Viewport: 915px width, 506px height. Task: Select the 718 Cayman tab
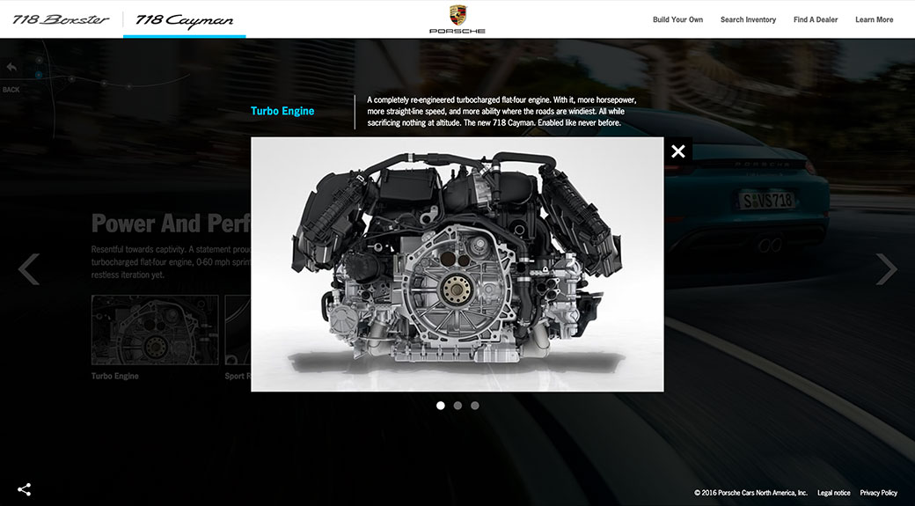pyautogui.click(x=185, y=20)
